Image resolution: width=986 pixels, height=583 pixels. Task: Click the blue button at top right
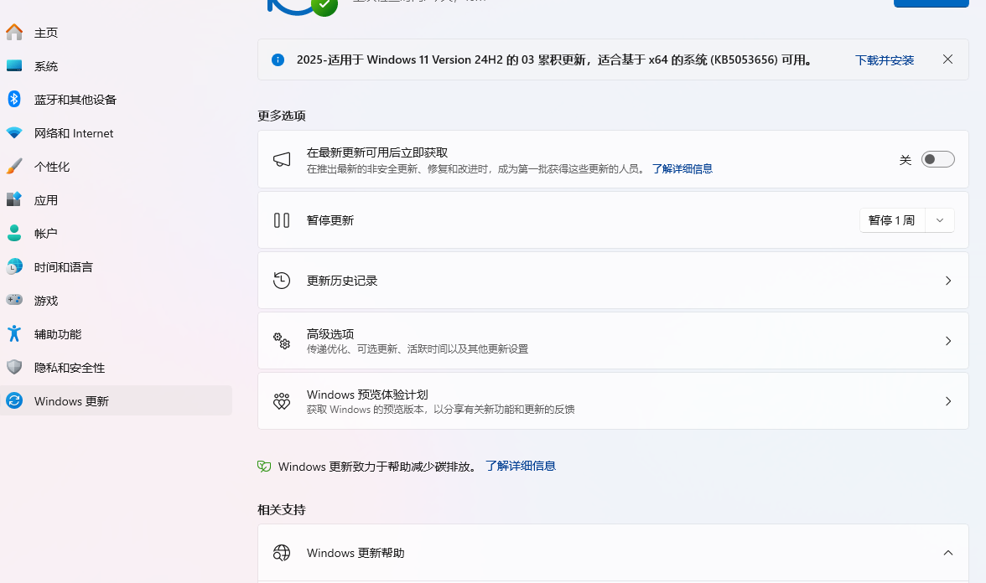tap(932, 3)
